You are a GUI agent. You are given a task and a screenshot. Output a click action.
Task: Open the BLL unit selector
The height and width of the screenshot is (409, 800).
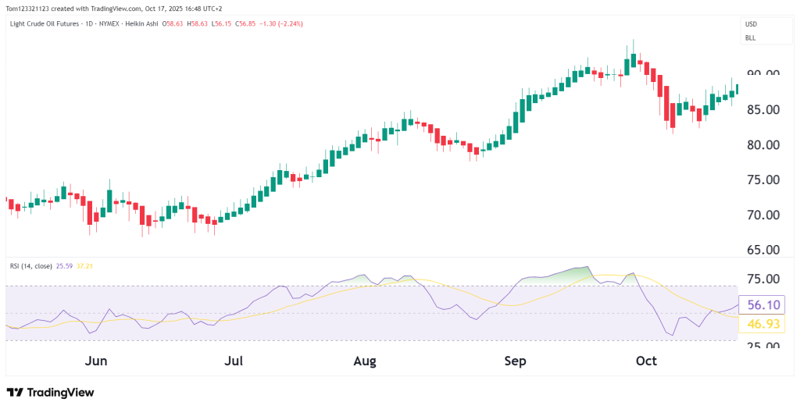pyautogui.click(x=750, y=37)
